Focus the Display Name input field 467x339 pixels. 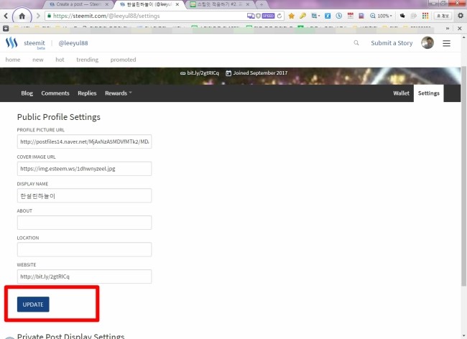click(84, 195)
